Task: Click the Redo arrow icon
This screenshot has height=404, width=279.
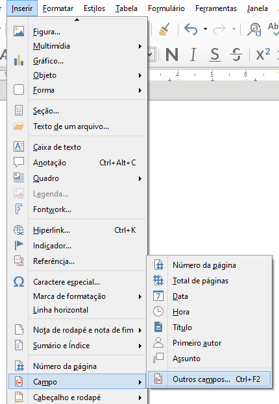Action: (x=219, y=29)
